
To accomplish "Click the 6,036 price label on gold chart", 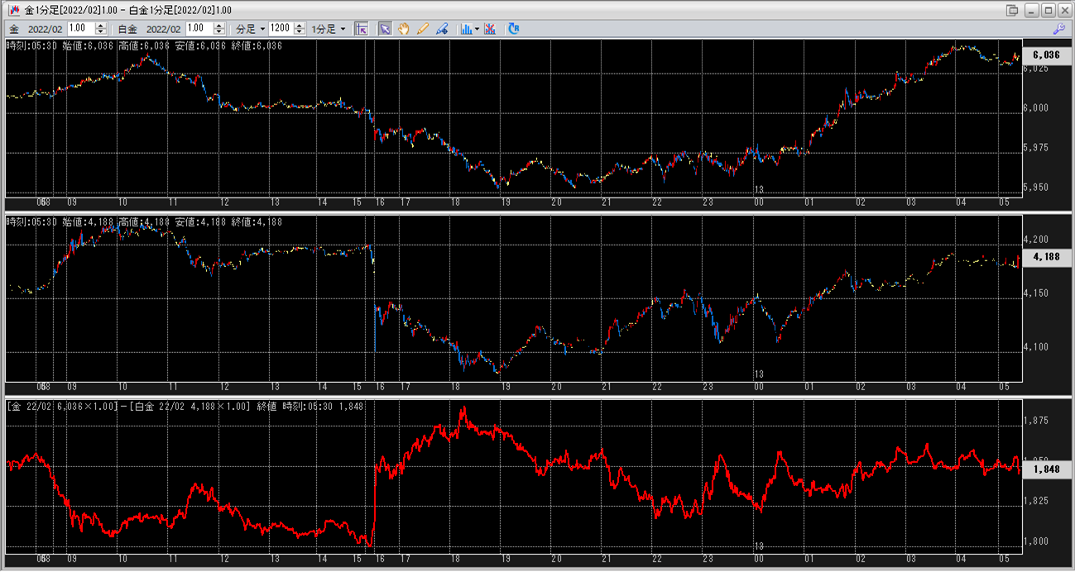I will [1046, 55].
